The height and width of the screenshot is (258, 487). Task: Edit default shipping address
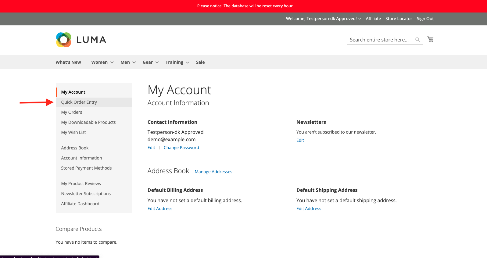309,209
